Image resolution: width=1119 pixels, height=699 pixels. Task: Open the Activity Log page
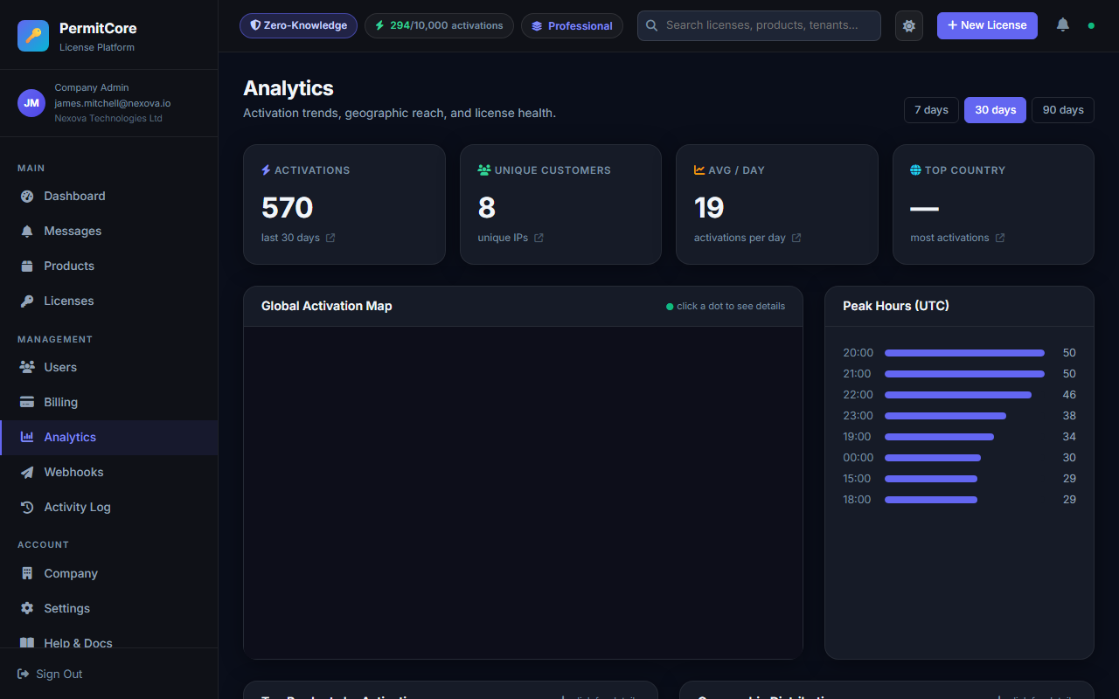(x=109, y=507)
